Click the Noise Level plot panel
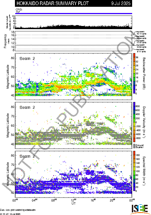 click(x=74, y=22)
